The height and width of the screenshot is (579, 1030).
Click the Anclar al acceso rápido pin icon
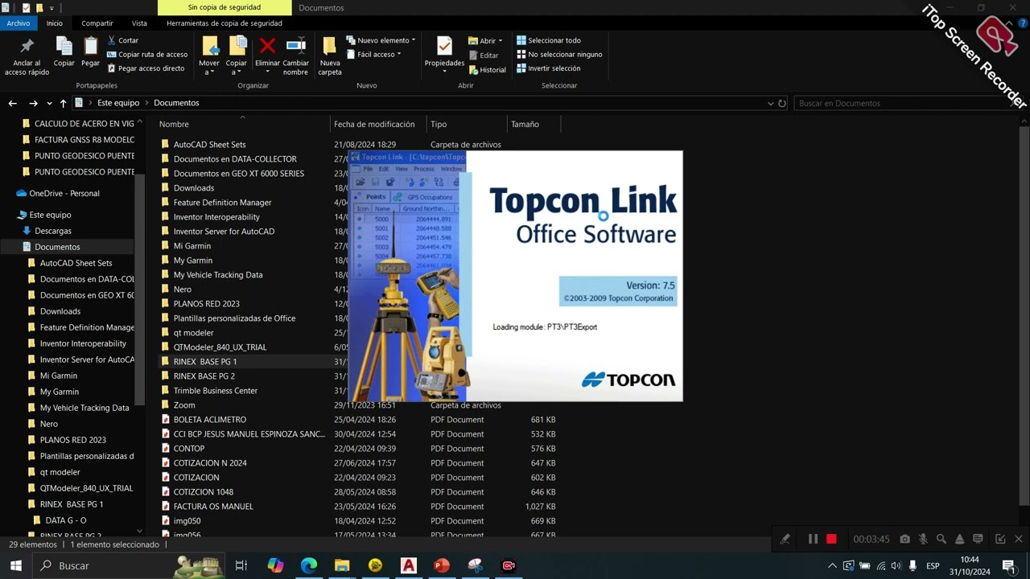27,47
